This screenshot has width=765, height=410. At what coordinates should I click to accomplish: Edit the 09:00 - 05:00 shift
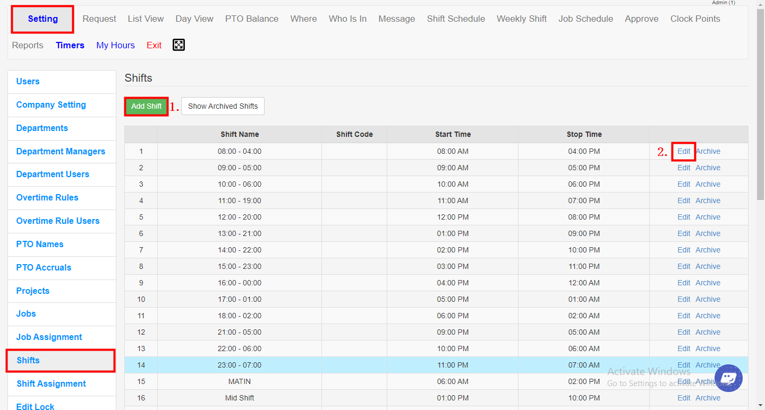coord(684,168)
